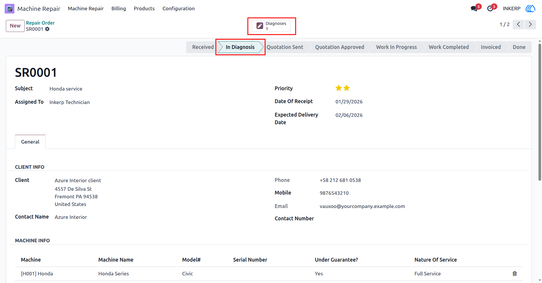542x283 pixels.
Task: Set priority to the second star
Action: [x=347, y=88]
